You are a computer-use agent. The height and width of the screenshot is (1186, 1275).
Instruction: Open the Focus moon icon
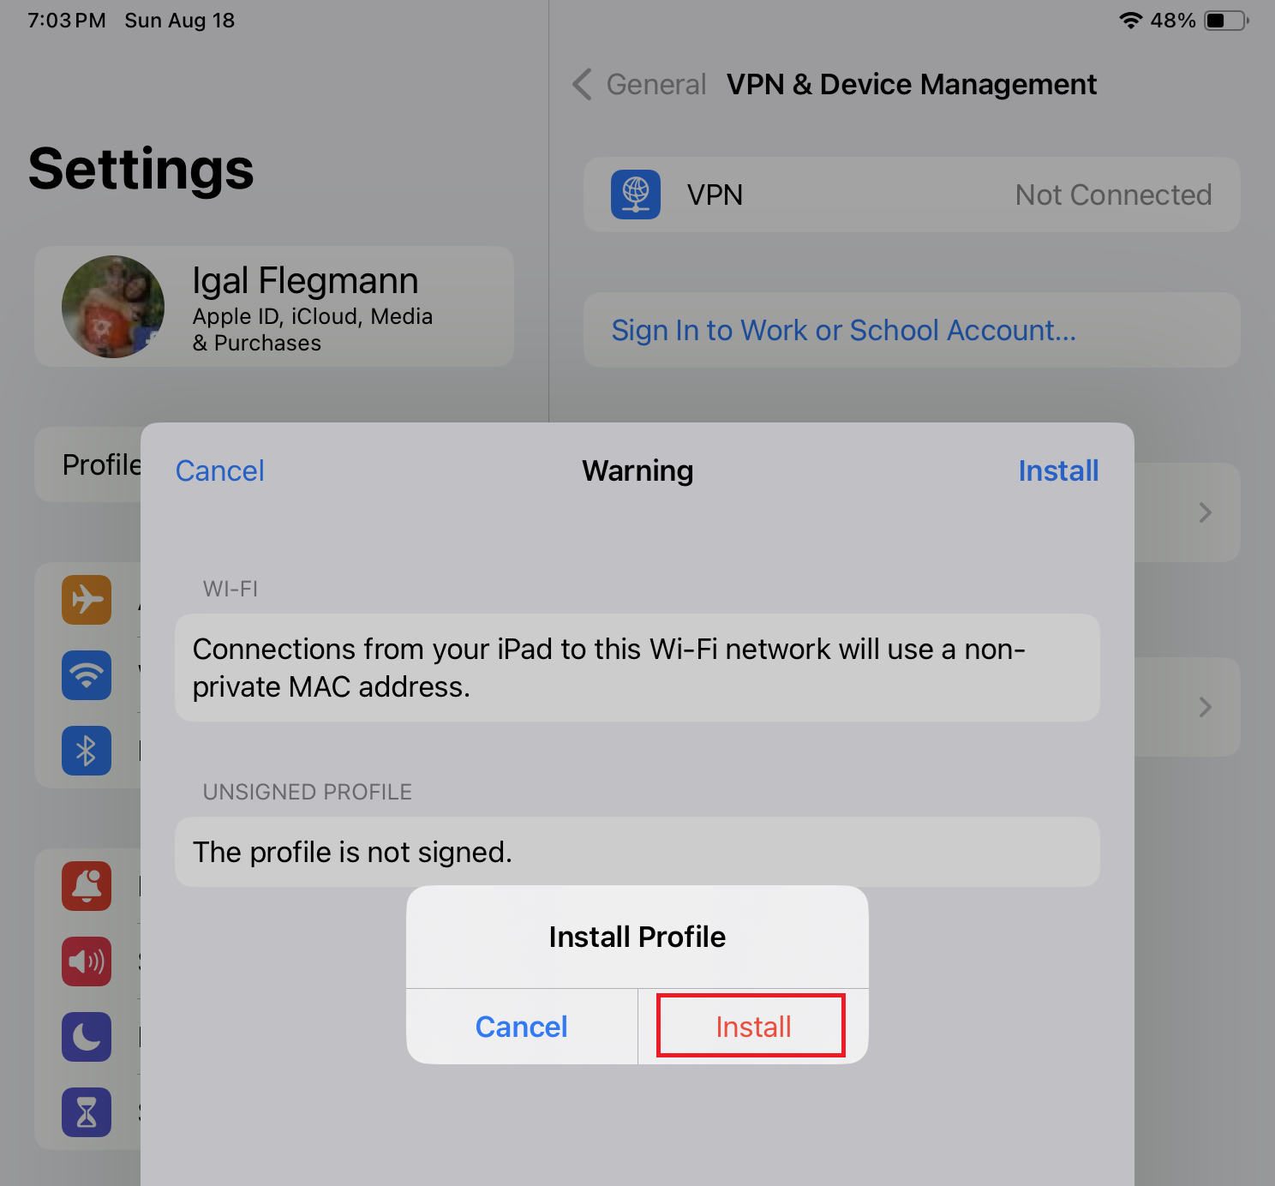[x=87, y=1037]
